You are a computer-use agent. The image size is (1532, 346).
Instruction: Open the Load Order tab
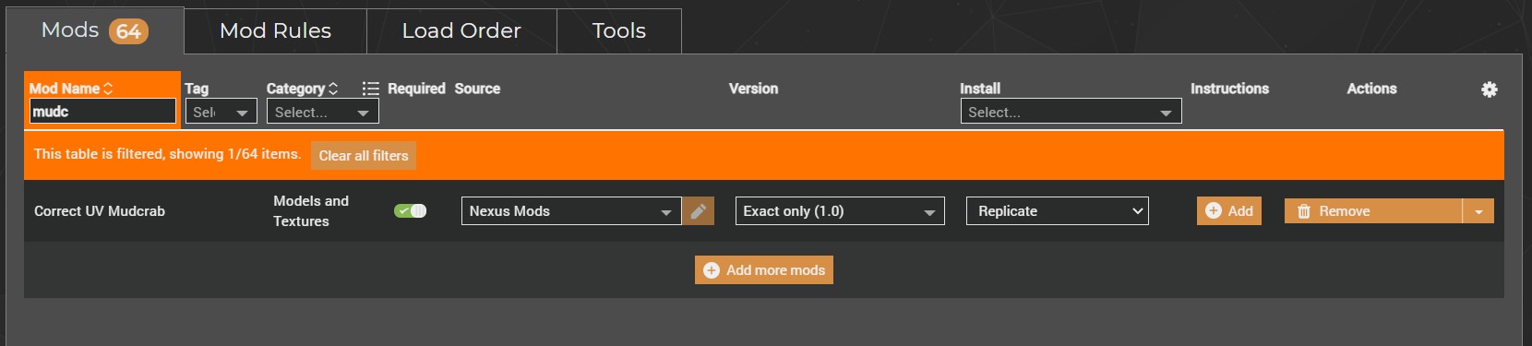click(x=461, y=30)
